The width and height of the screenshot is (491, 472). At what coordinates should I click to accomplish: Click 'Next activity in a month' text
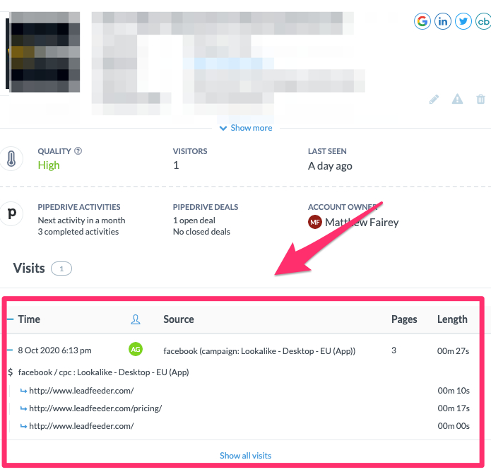pyautogui.click(x=81, y=220)
